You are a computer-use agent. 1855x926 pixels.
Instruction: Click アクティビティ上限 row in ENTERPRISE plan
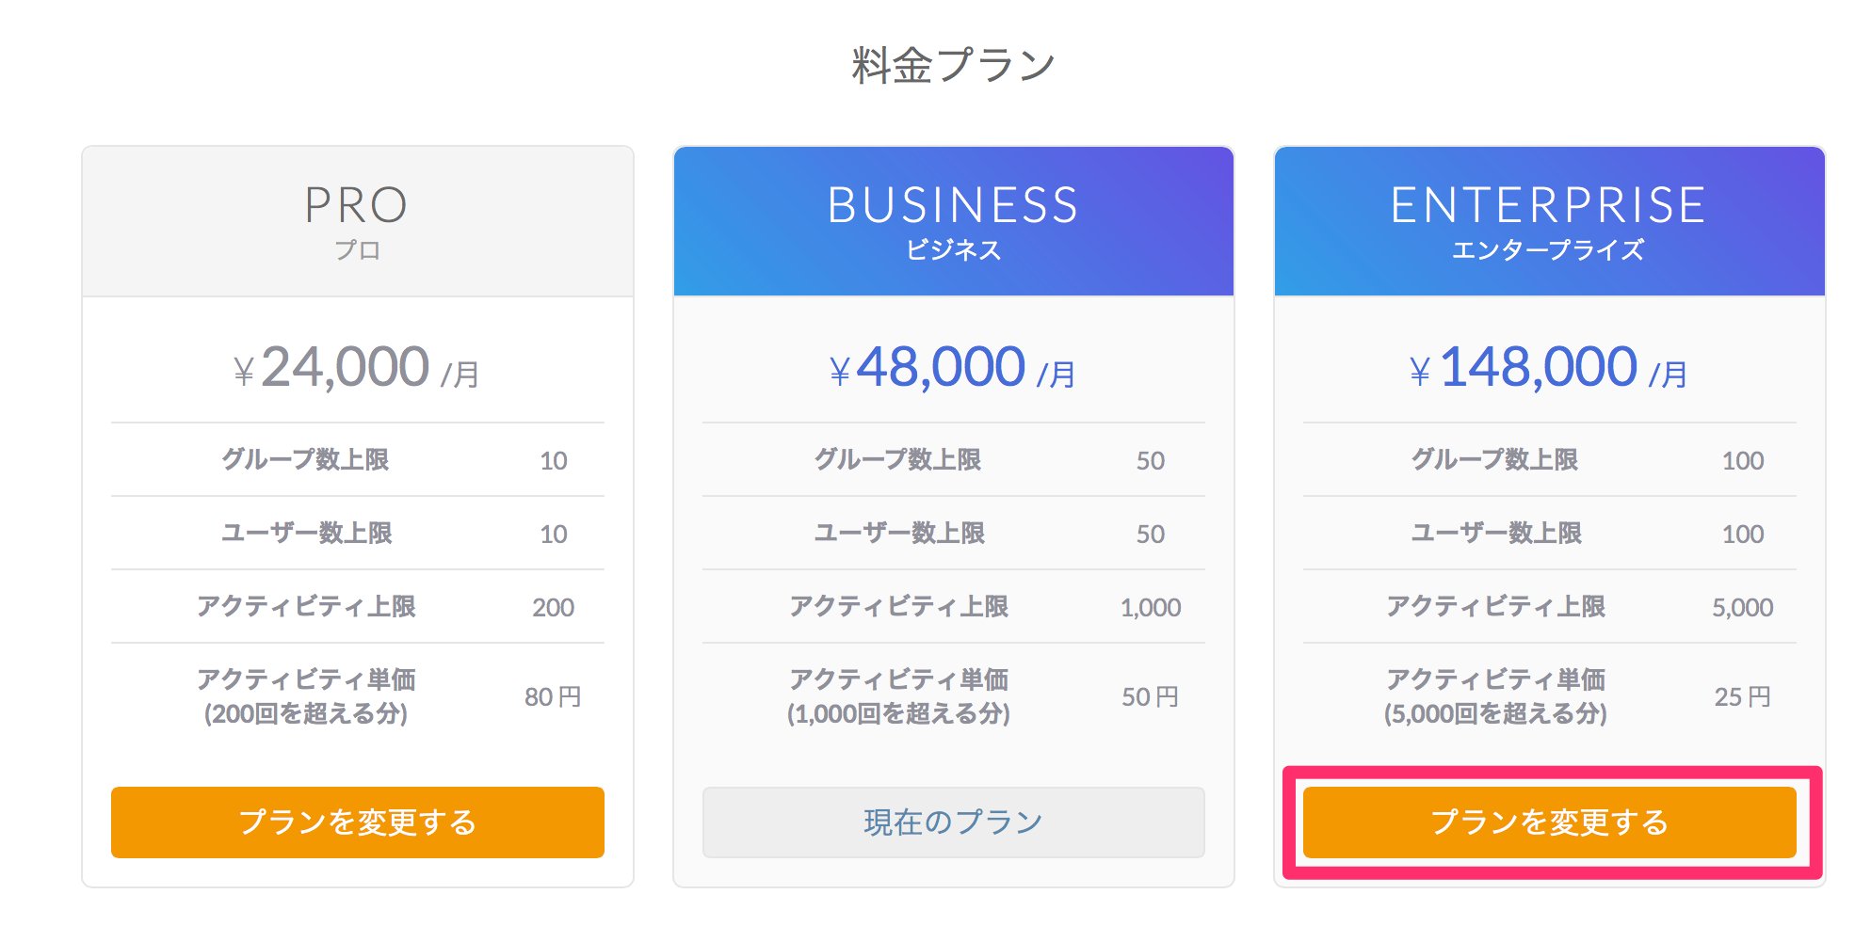coord(1550,607)
